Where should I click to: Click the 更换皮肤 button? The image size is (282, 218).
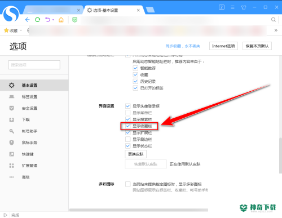pyautogui.click(x=136, y=154)
